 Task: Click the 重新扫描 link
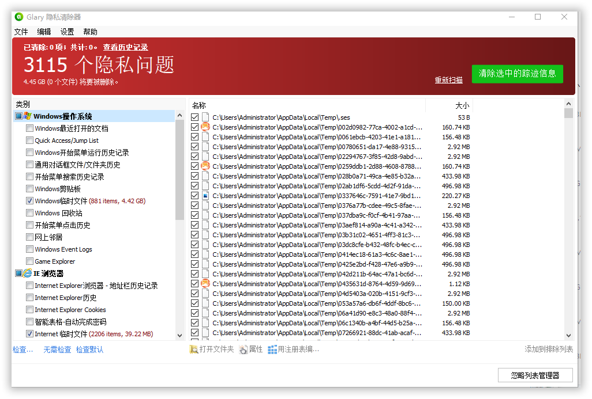(x=448, y=80)
